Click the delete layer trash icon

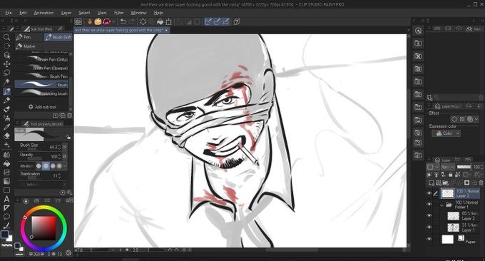(481, 183)
